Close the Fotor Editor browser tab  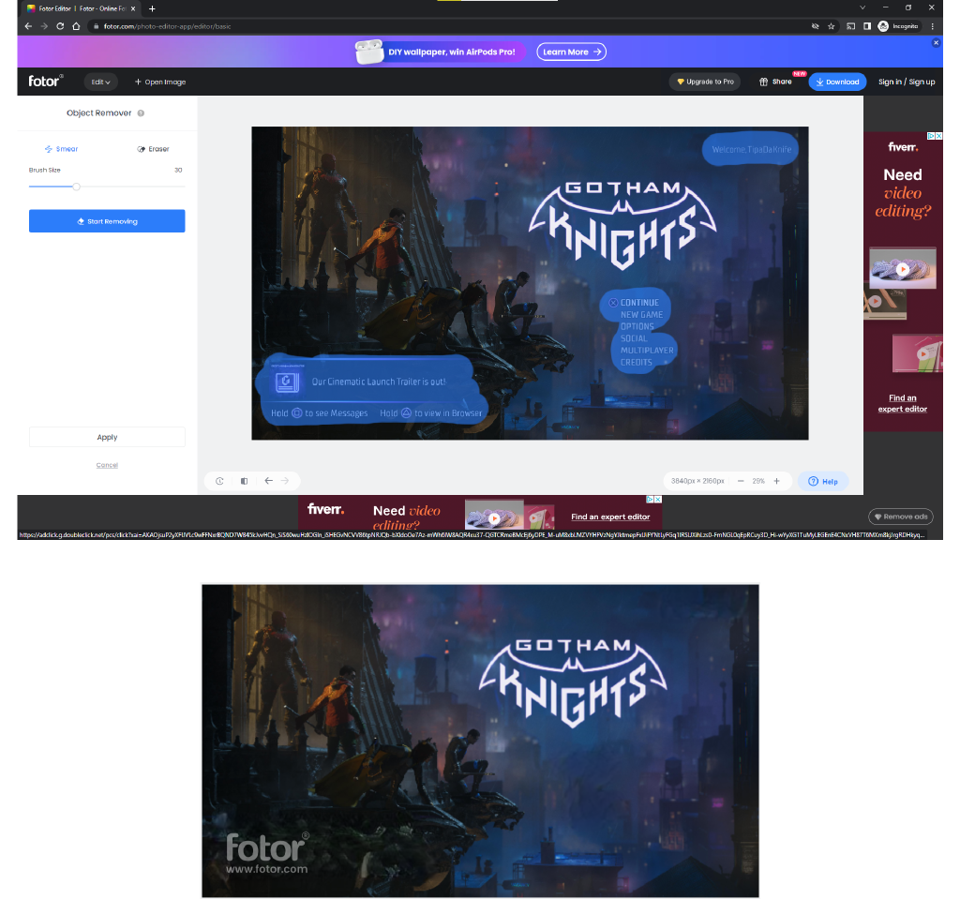pyautogui.click(x=133, y=8)
